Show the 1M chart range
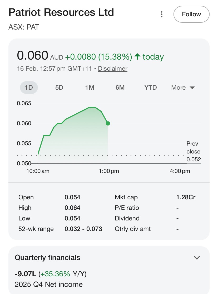218x294 pixels. [90, 88]
